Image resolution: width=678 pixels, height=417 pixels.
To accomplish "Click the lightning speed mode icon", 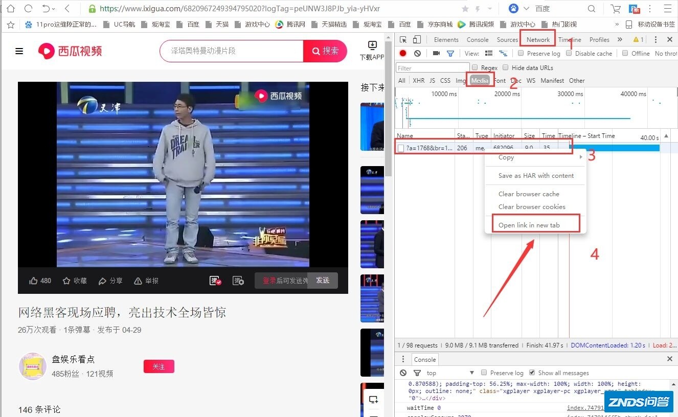I will point(477,9).
